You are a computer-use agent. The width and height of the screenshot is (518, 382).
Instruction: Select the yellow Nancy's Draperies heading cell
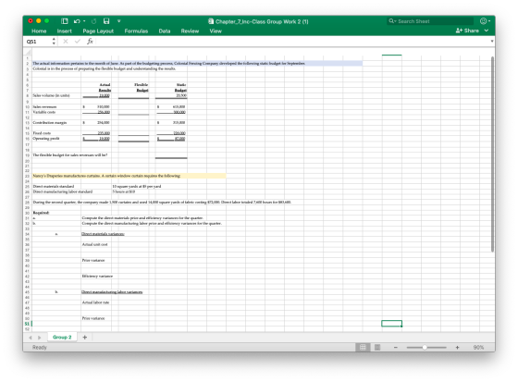129,176
